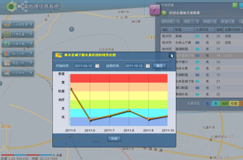Sort by the 地区 column header
243x160 pixels.
167,30
